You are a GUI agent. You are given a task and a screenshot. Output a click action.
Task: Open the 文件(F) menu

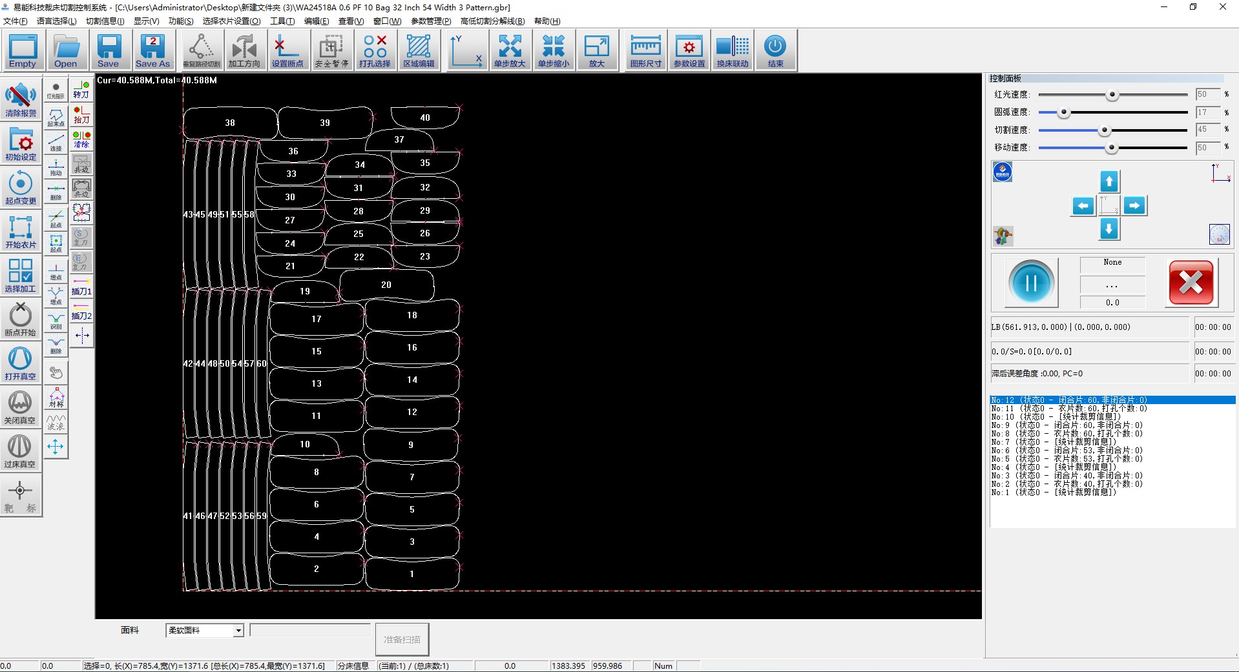pyautogui.click(x=16, y=21)
